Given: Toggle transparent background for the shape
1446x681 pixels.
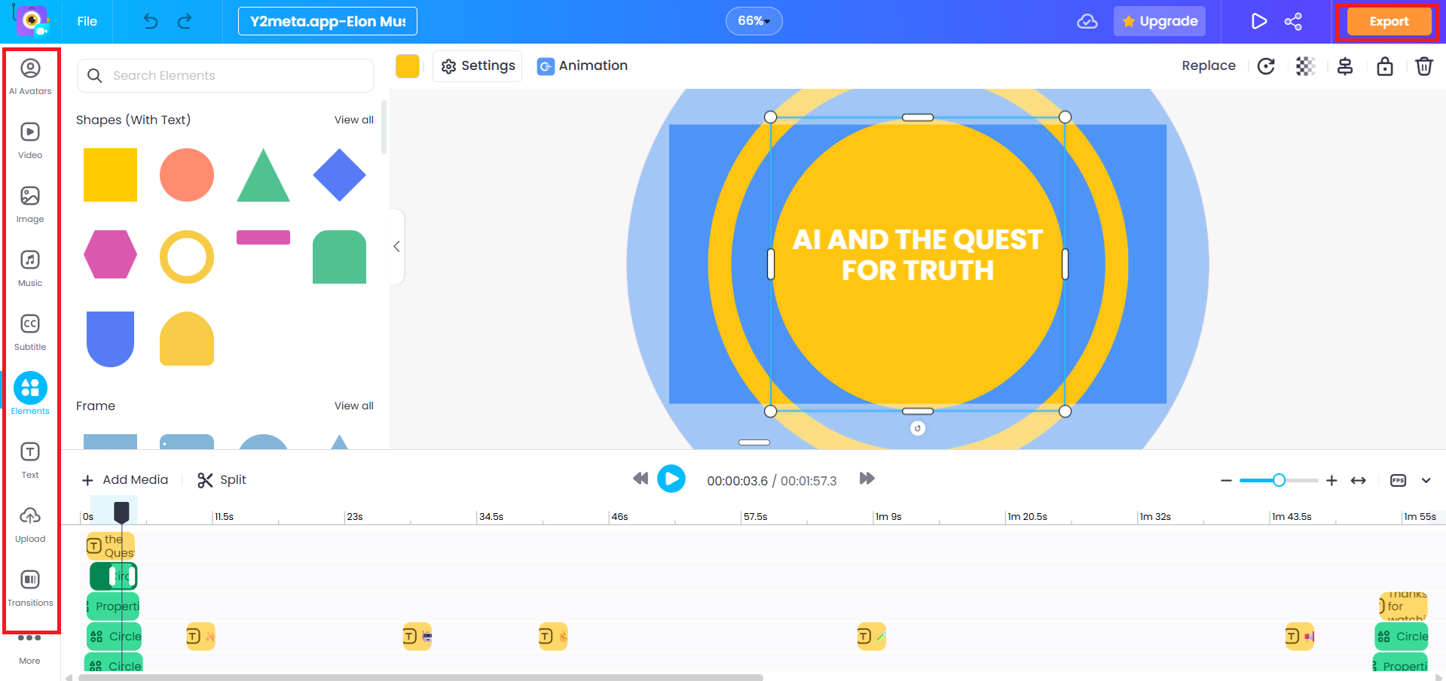Looking at the screenshot, I should [x=1306, y=66].
